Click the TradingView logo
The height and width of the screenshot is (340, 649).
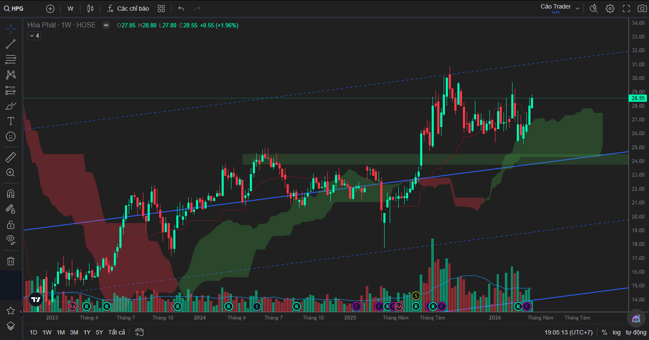coord(36,300)
